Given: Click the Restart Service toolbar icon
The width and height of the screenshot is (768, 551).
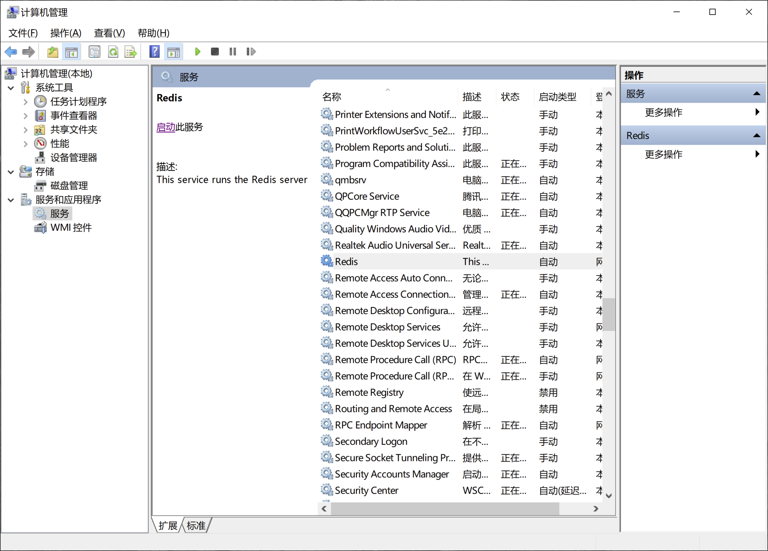Looking at the screenshot, I should click(251, 52).
